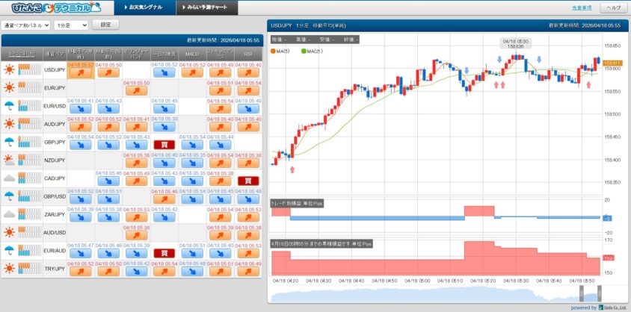Click the EUR/JPY Bollinger Band up-arrow signal
Screen dimensions: 631x312
coord(136,90)
